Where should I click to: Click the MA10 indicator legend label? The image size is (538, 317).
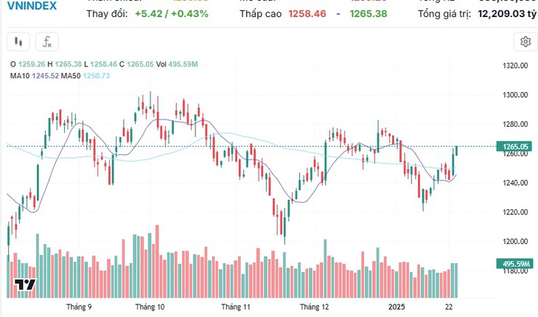click(20, 76)
